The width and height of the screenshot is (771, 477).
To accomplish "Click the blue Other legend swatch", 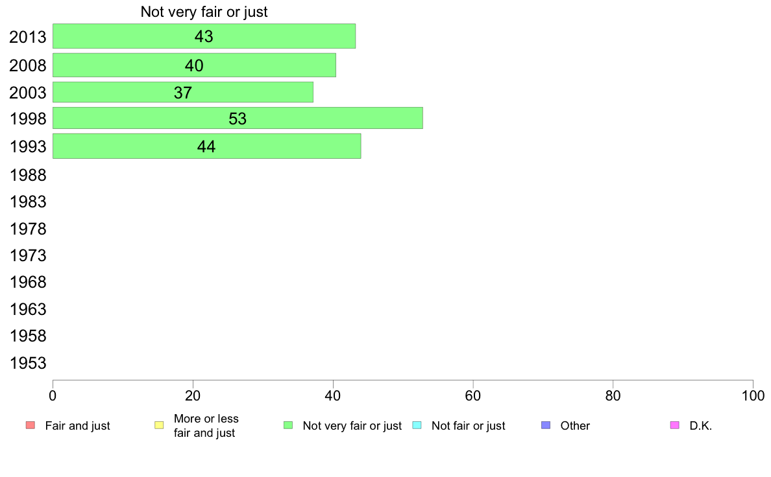I will [546, 425].
